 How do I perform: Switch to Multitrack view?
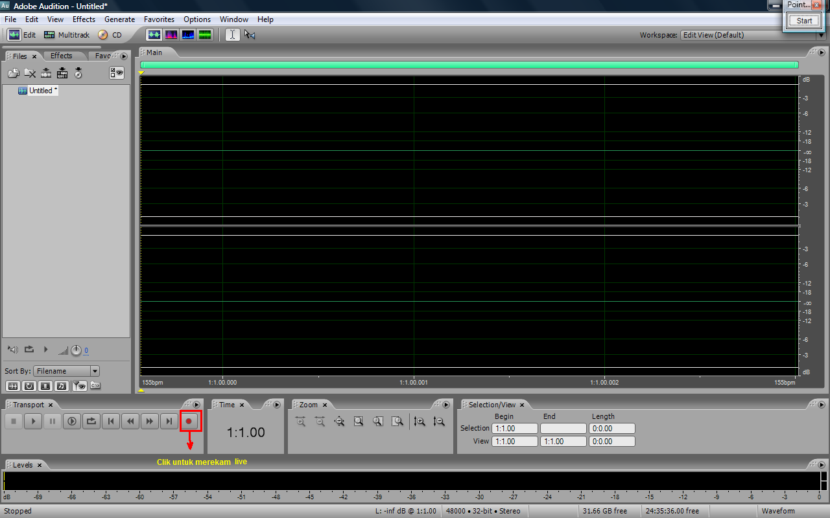[x=67, y=34]
